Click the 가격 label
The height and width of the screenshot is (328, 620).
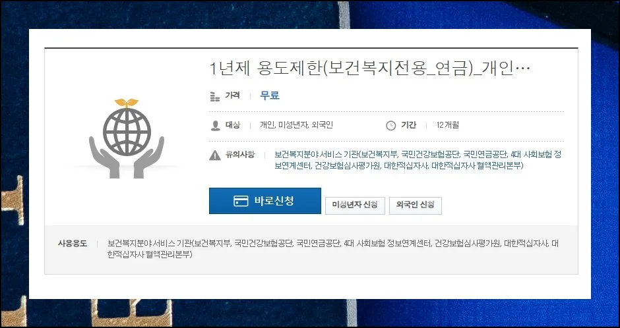coord(232,96)
